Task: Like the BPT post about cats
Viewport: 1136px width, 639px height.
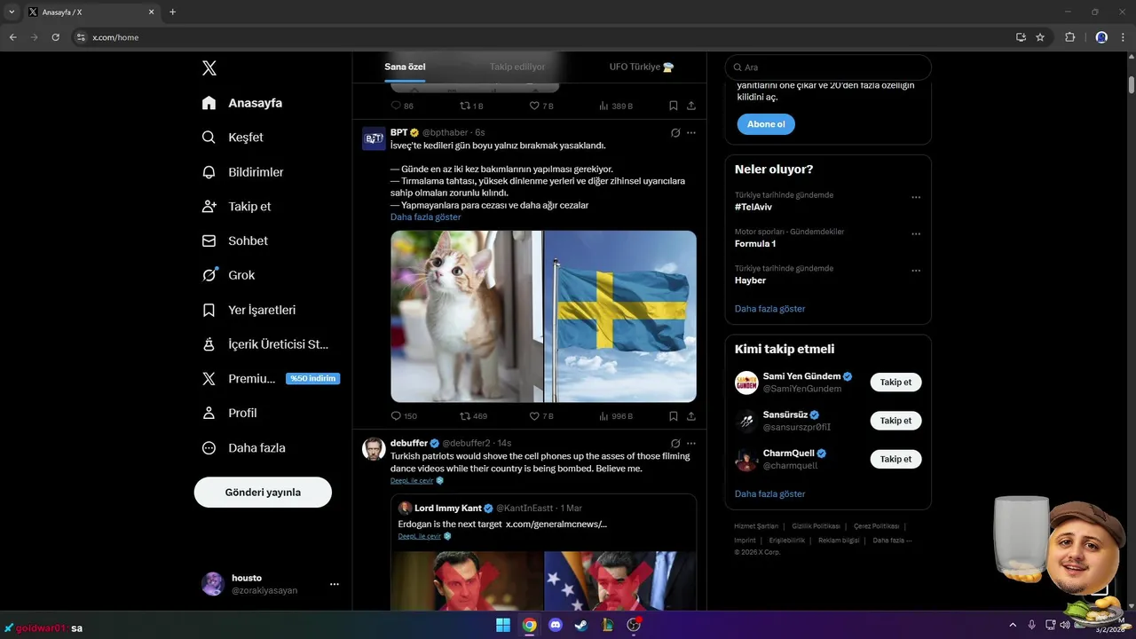Action: [541, 416]
